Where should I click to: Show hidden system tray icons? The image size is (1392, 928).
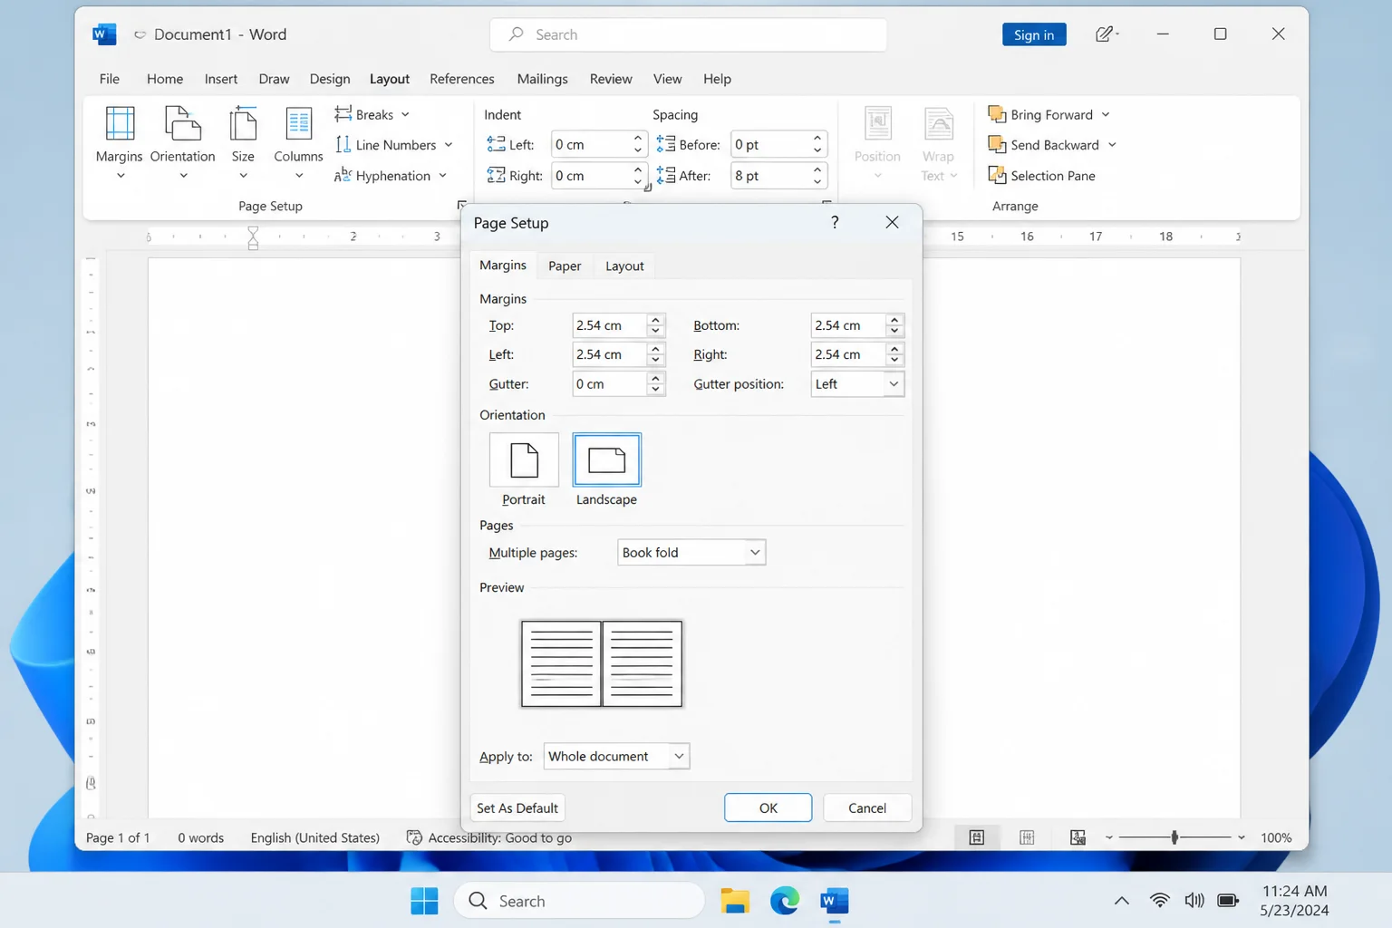[1122, 901]
